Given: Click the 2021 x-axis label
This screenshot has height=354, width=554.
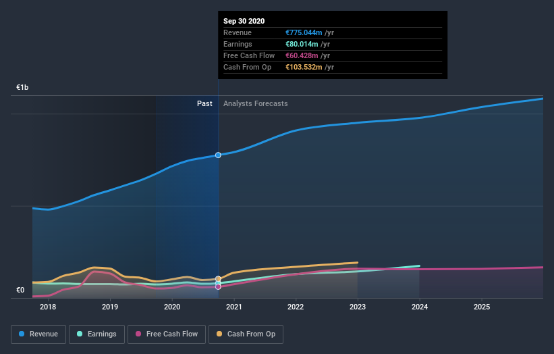Looking at the screenshot, I should [234, 307].
